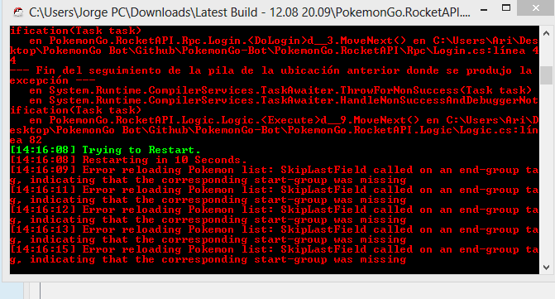This screenshot has height=299, width=555.
Task: Click the green "Trying to Restart." line
Action: click(x=105, y=150)
